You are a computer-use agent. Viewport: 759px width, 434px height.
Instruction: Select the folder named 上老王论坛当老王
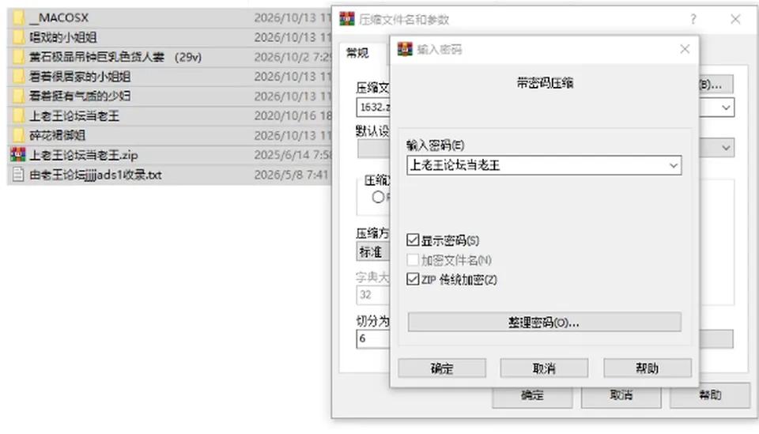74,115
